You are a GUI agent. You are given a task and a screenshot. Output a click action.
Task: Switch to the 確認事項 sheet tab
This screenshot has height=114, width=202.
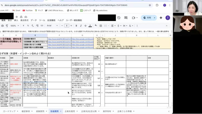click(x=26, y=111)
